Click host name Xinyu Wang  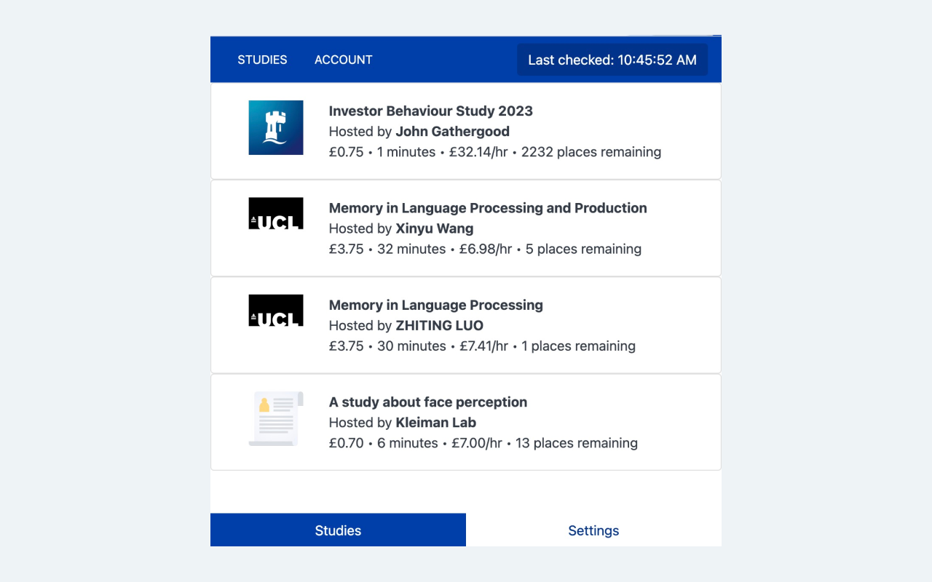(x=434, y=228)
